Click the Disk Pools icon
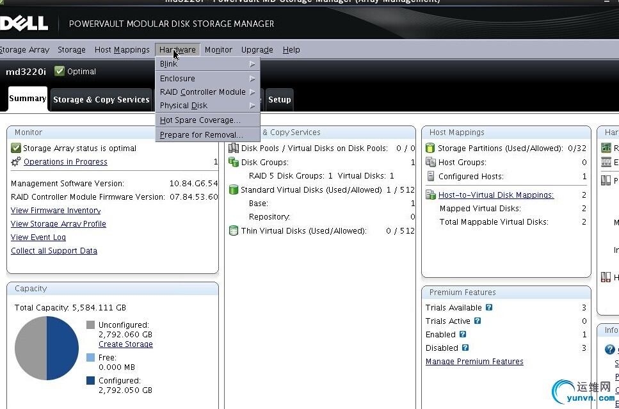 coord(234,148)
